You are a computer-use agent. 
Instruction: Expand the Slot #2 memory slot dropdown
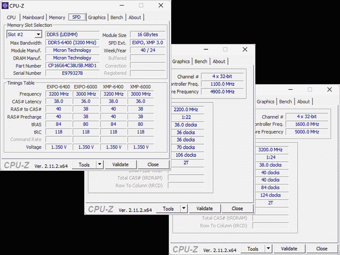tap(38, 34)
